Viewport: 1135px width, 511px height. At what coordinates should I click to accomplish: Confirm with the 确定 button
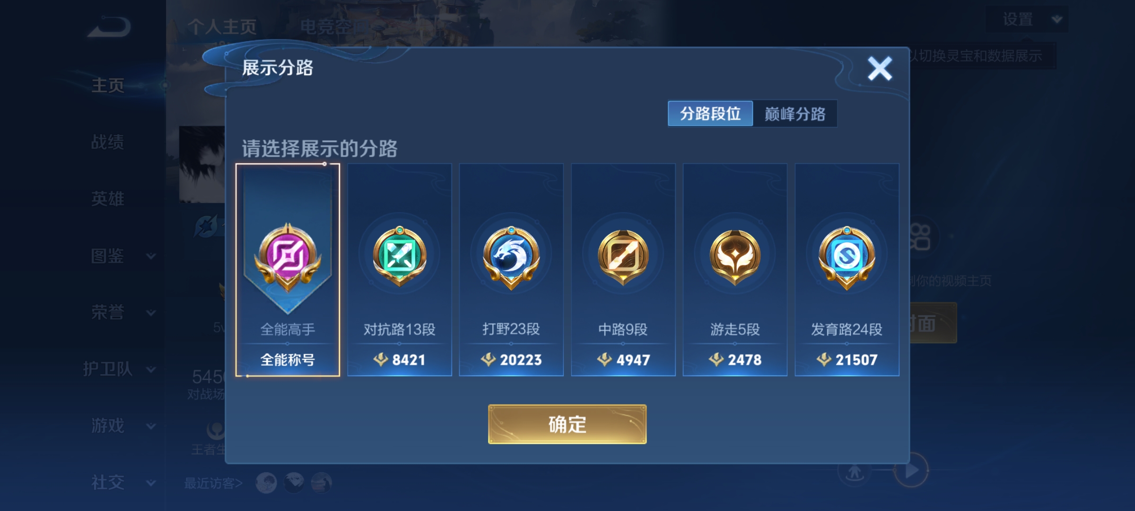pyautogui.click(x=567, y=424)
